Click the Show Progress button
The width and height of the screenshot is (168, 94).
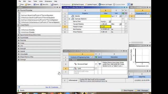[128, 91]
